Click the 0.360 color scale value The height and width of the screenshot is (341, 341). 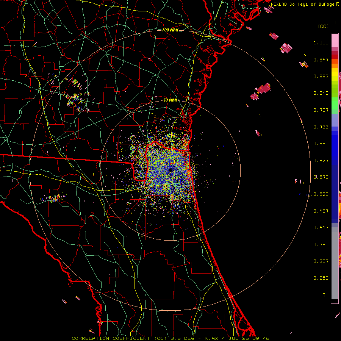coord(321,245)
